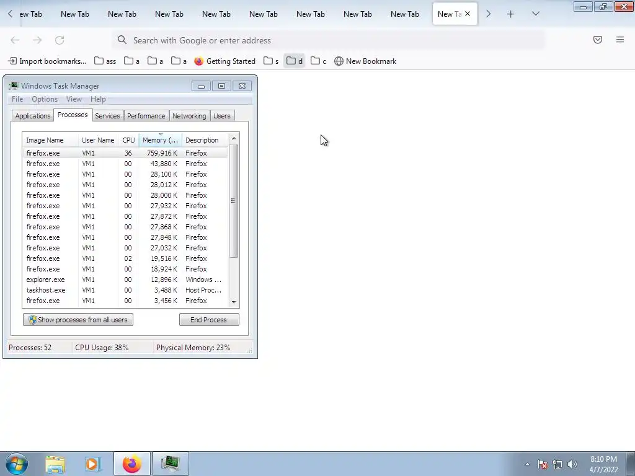This screenshot has height=476, width=635.
Task: Open Task Manager Options menu
Action: [45, 99]
